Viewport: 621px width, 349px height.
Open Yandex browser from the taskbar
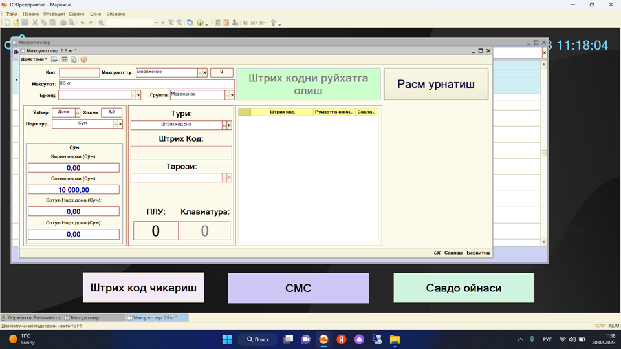341,339
